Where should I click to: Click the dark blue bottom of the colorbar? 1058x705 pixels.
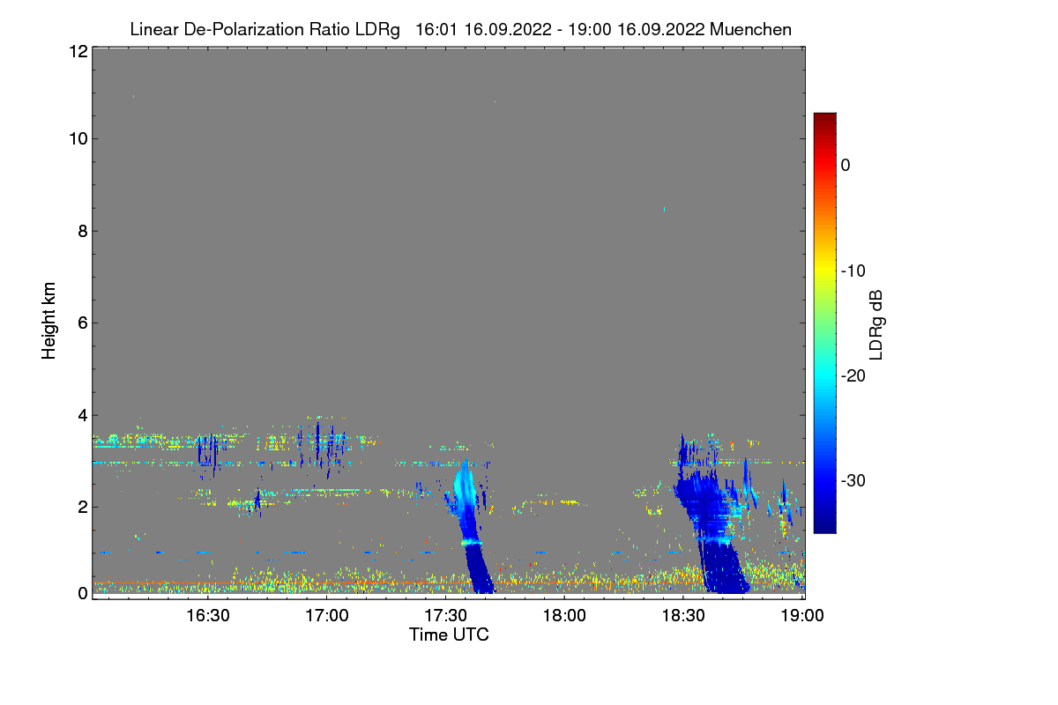click(824, 526)
